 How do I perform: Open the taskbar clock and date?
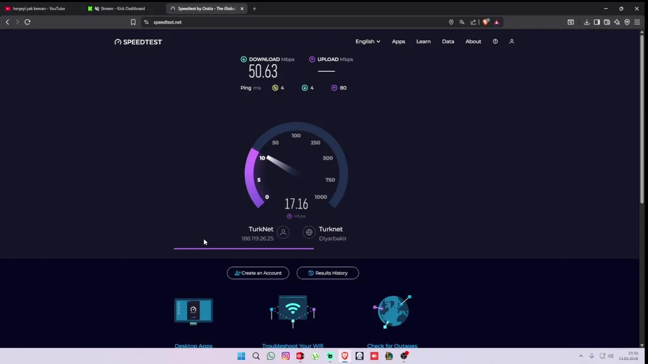(x=628, y=356)
